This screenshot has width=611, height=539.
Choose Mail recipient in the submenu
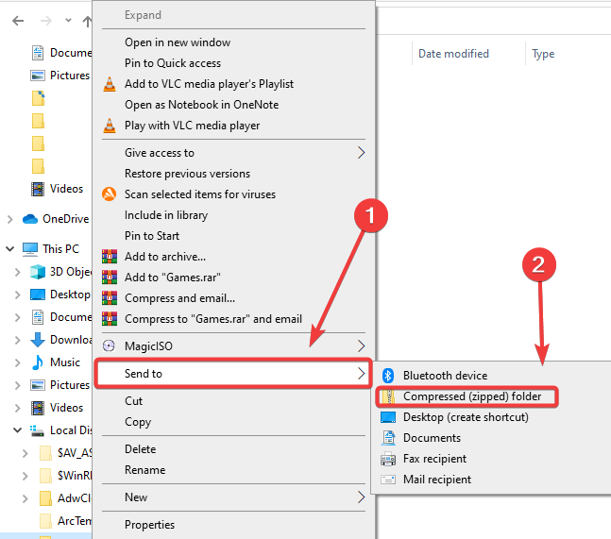click(x=437, y=480)
